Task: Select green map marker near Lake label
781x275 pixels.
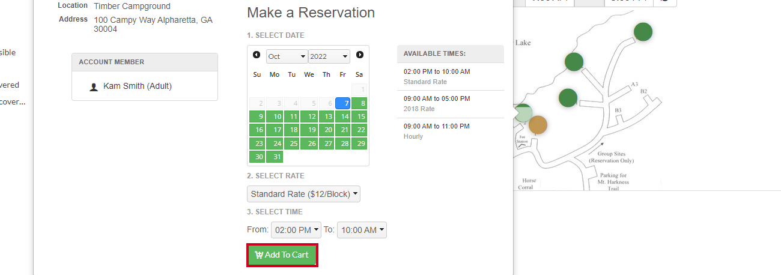Action: tap(574, 61)
